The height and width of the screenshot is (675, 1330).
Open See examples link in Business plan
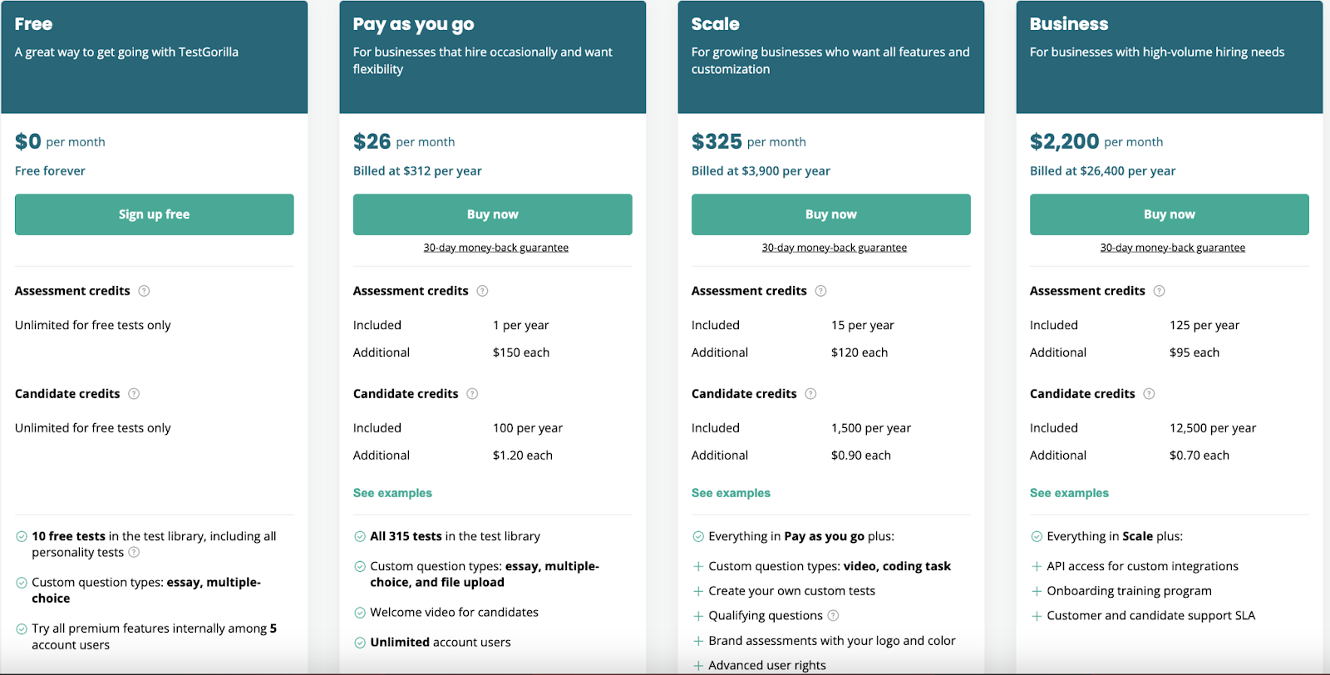click(1069, 493)
